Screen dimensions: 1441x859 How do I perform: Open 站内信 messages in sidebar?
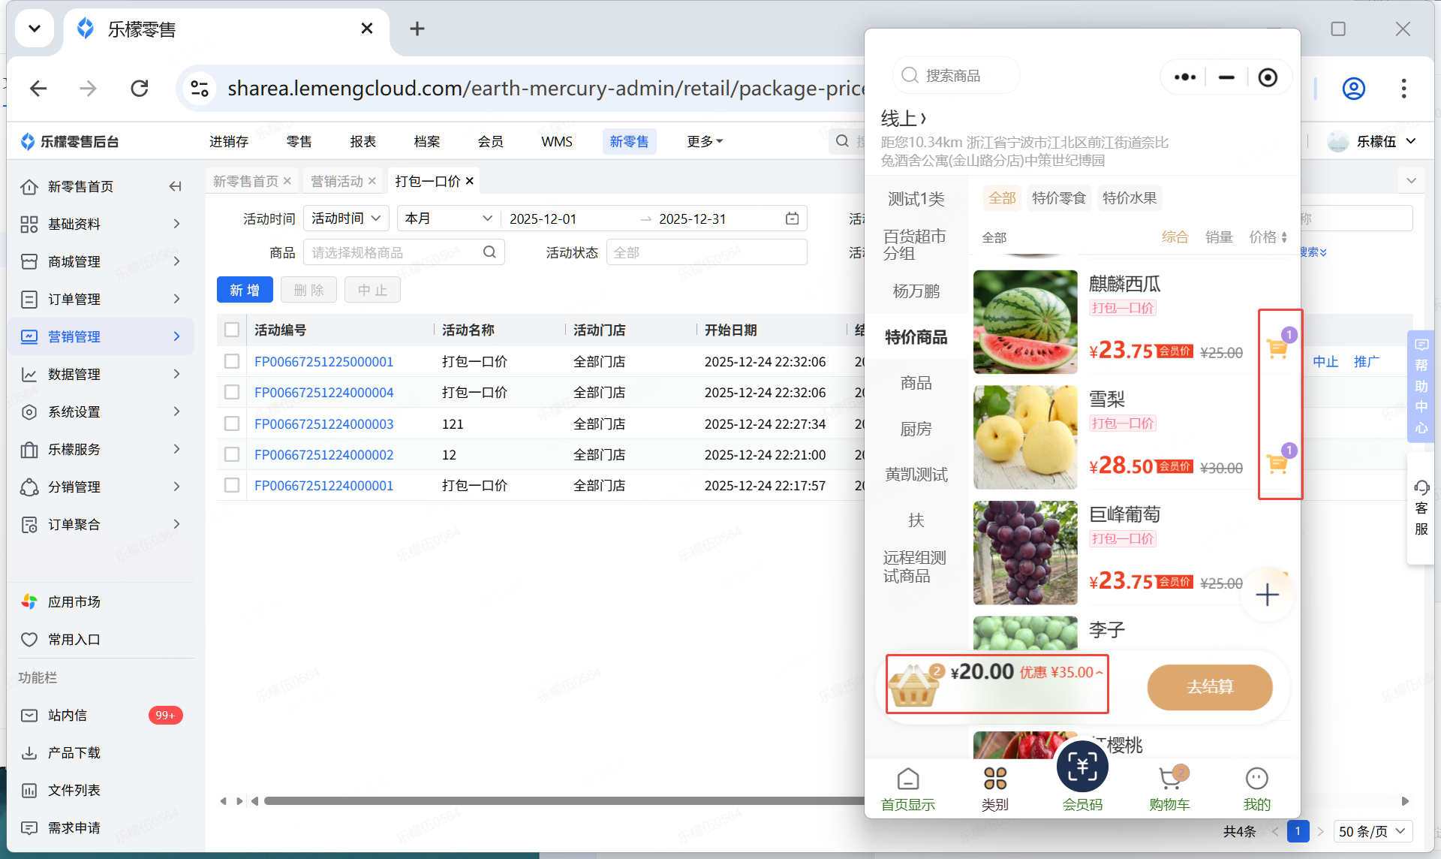tap(68, 715)
